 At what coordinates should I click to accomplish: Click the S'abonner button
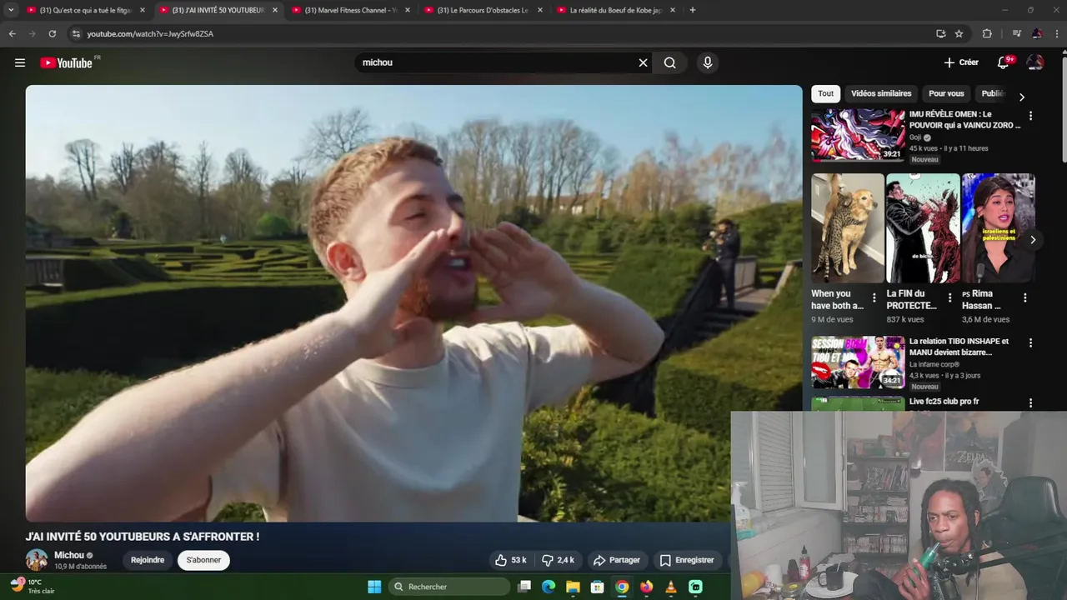coord(203,560)
